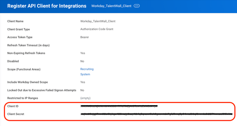Click the Client Name label

(x=15, y=21)
